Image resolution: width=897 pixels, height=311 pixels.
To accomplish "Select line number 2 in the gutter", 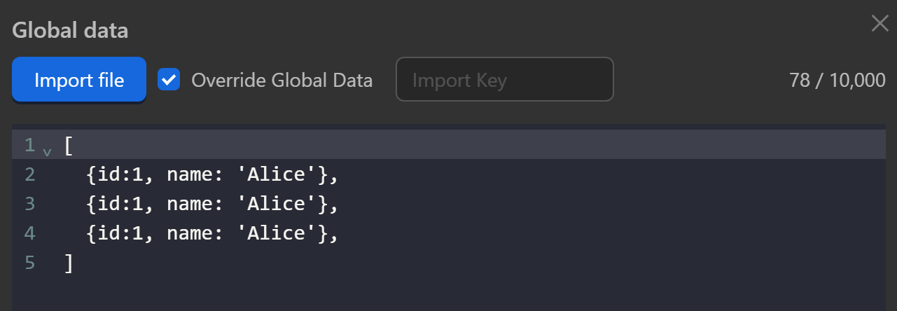I will coord(29,174).
